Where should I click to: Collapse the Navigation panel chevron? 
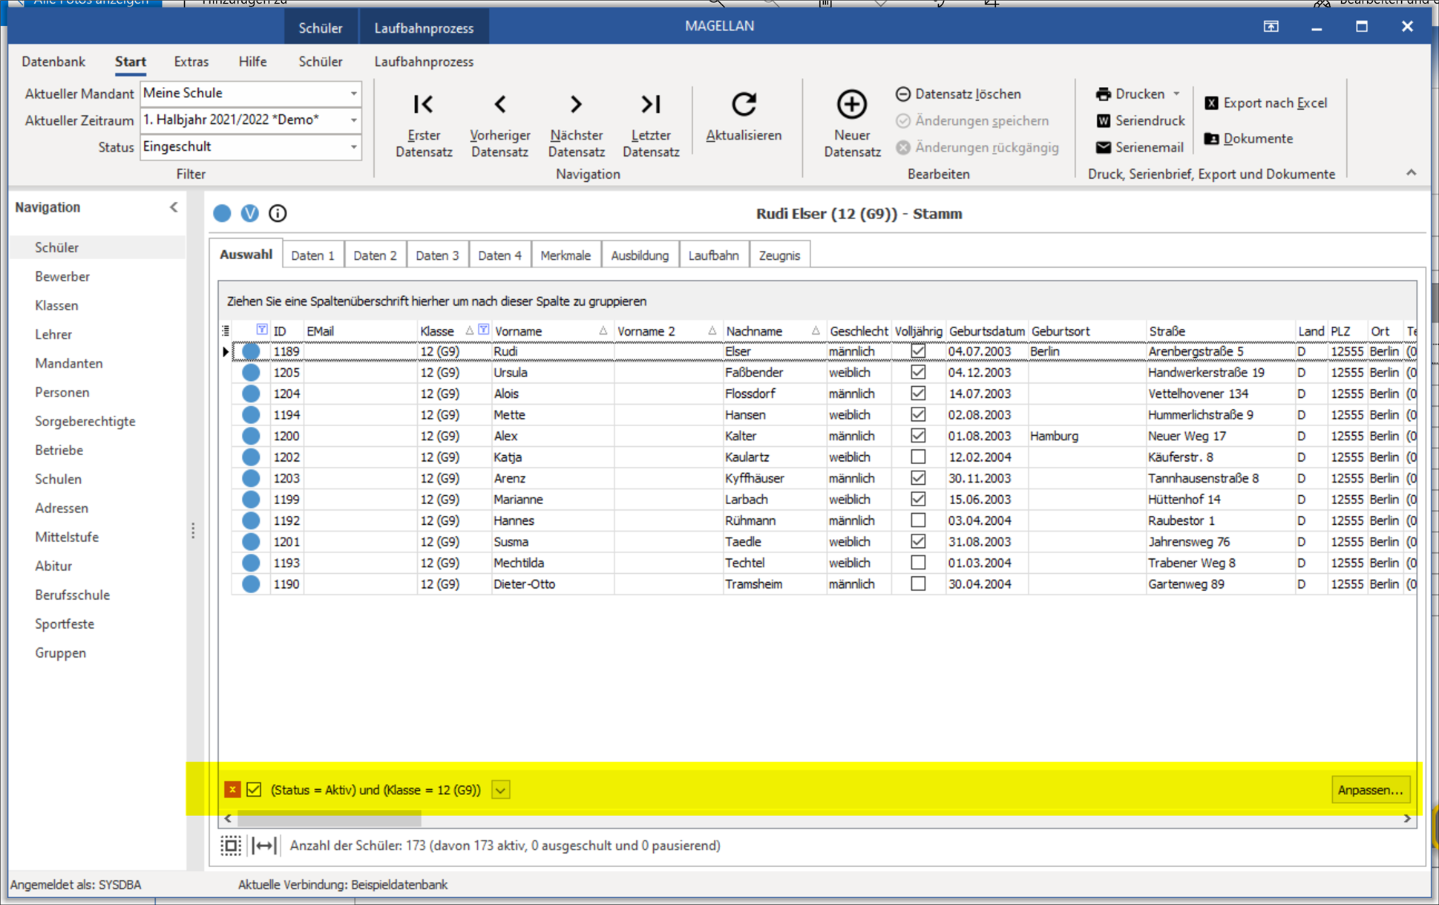[x=174, y=208]
